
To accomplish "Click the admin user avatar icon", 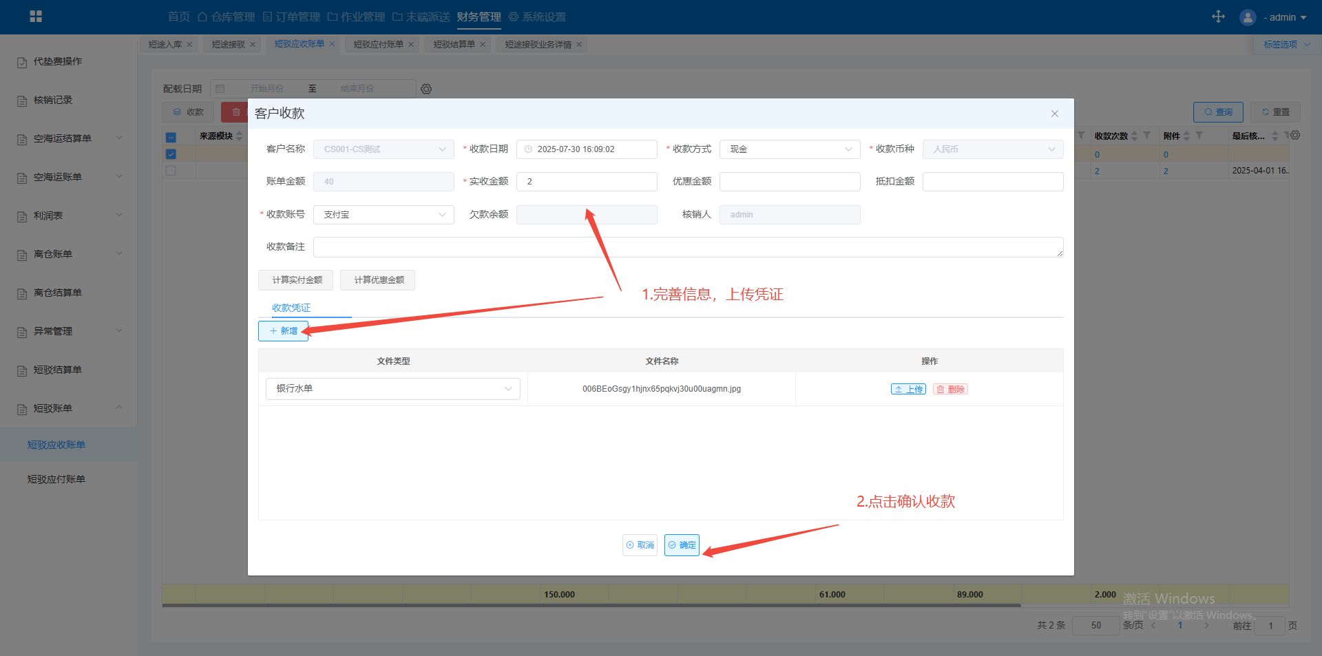I will click(1247, 17).
